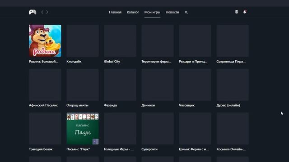Click the Косынка Онлайн game tile
The width and height of the screenshot is (289, 162).
[x=233, y=129]
